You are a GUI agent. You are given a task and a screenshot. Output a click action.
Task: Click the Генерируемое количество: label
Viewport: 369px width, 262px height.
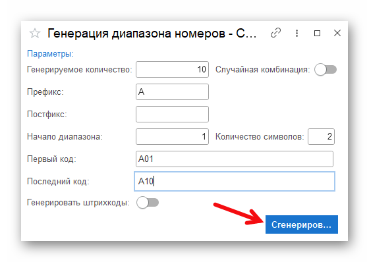tap(80, 70)
